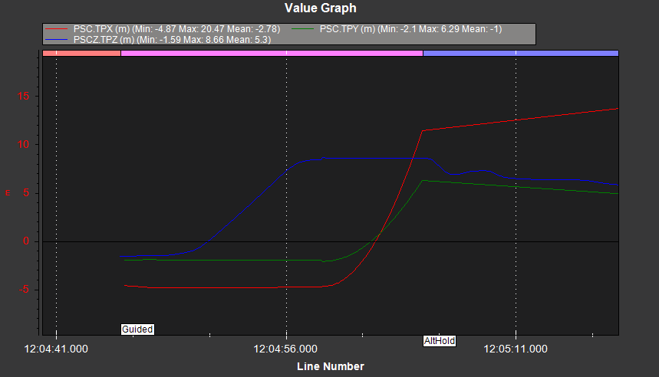659x377 pixels.
Task: Click the 0 value on Y axis
Action: pos(26,241)
